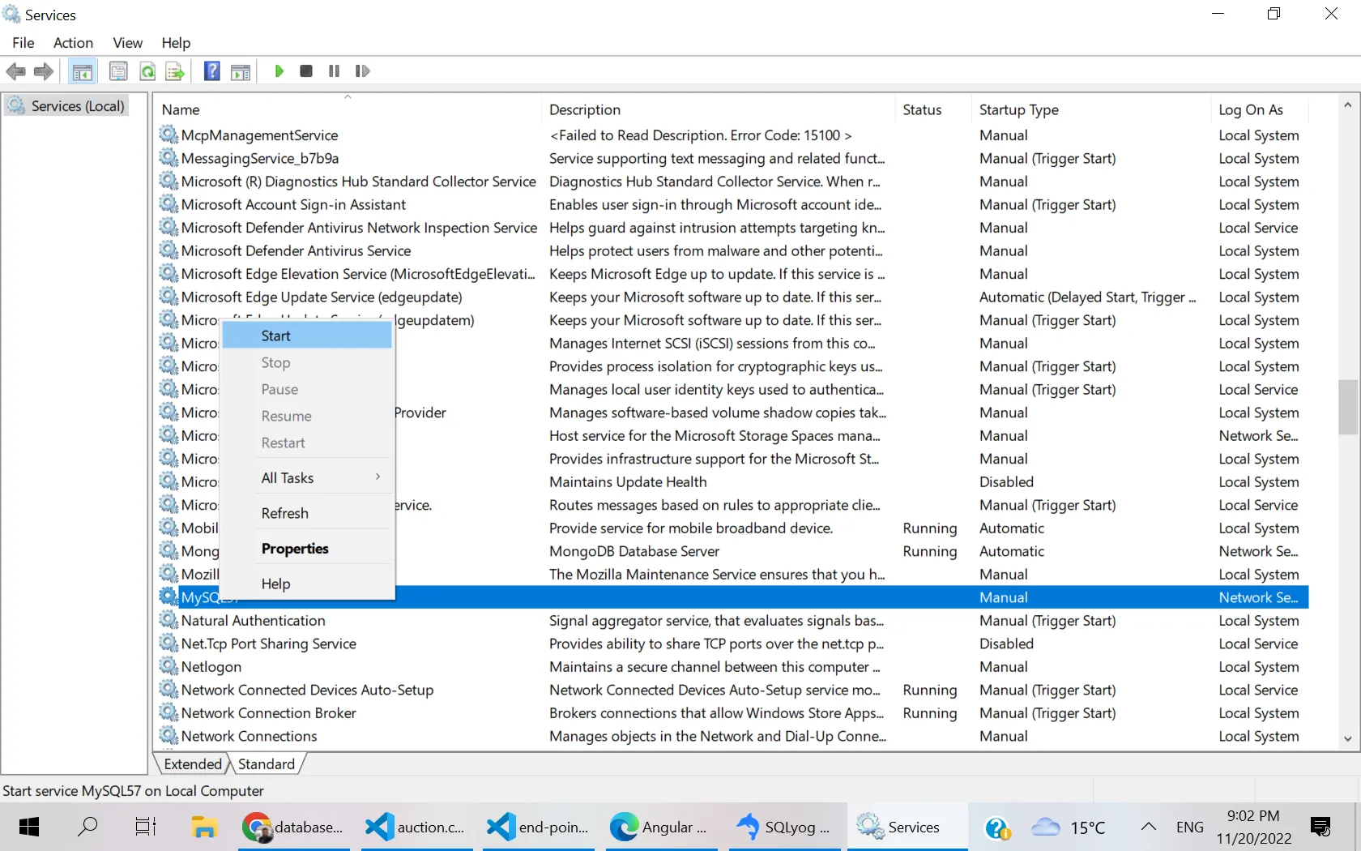Click gear icon of Natural Authentication
Screen dimensions: 1361x851
[169, 620]
